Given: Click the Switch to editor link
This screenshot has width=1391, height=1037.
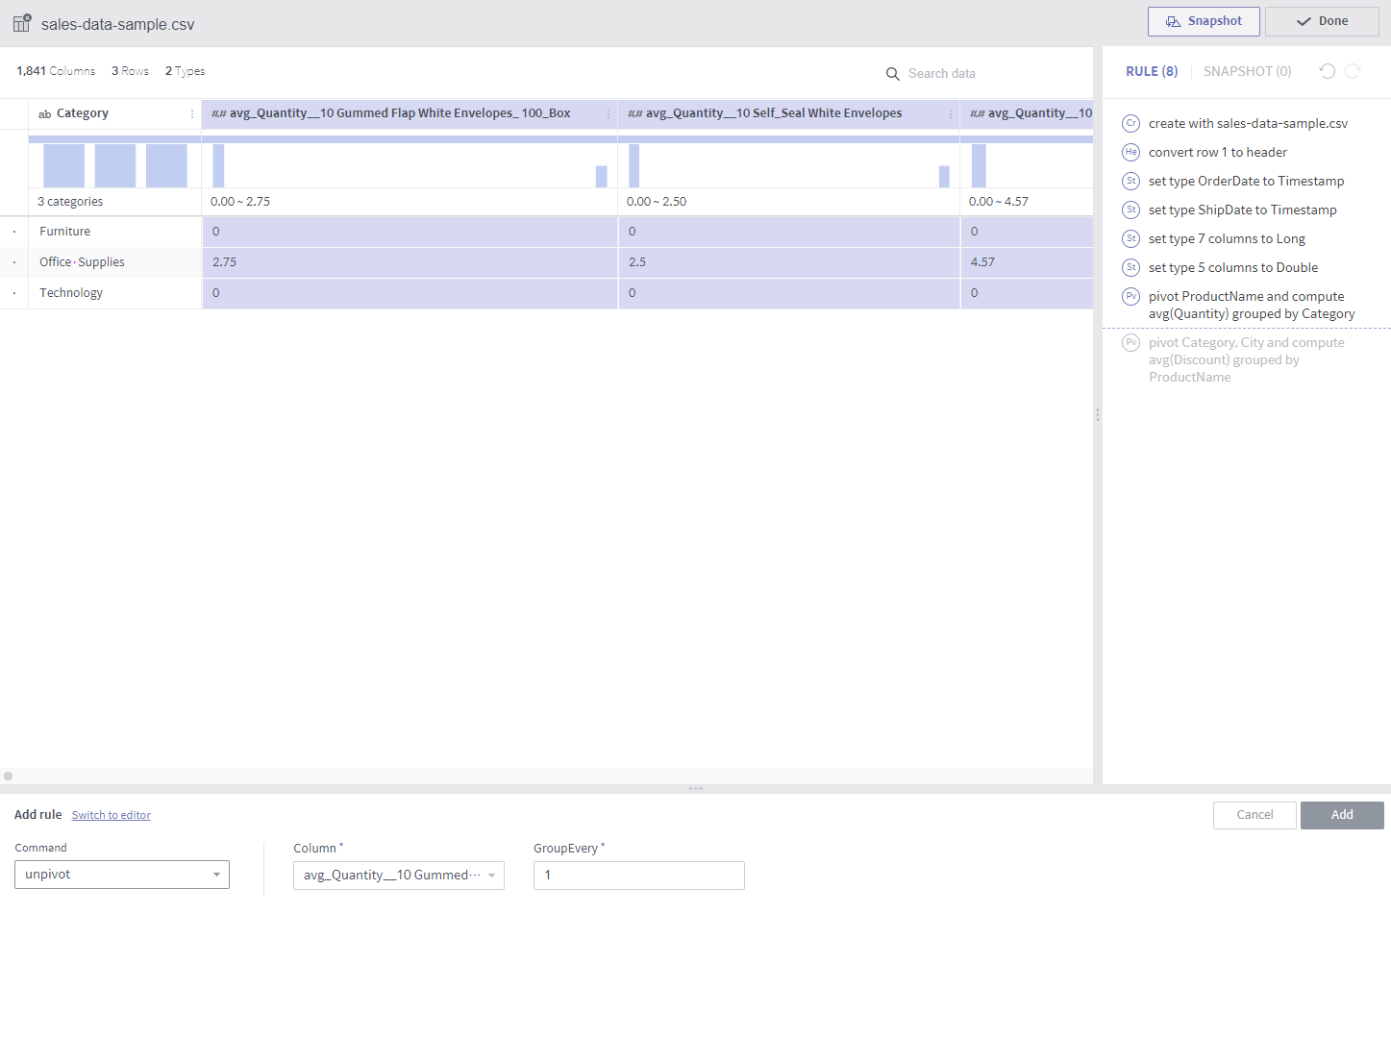Looking at the screenshot, I should tap(112, 815).
